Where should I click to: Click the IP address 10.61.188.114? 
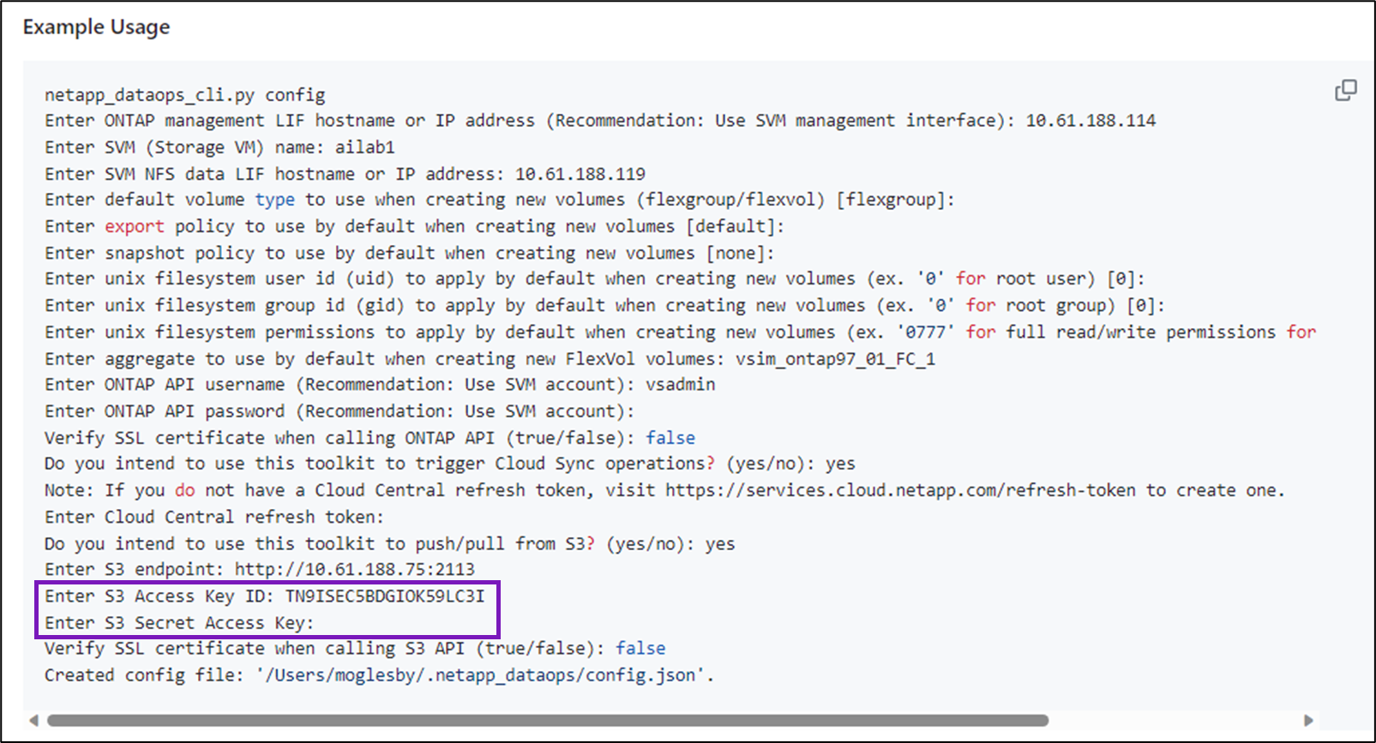pyautogui.click(x=1091, y=121)
